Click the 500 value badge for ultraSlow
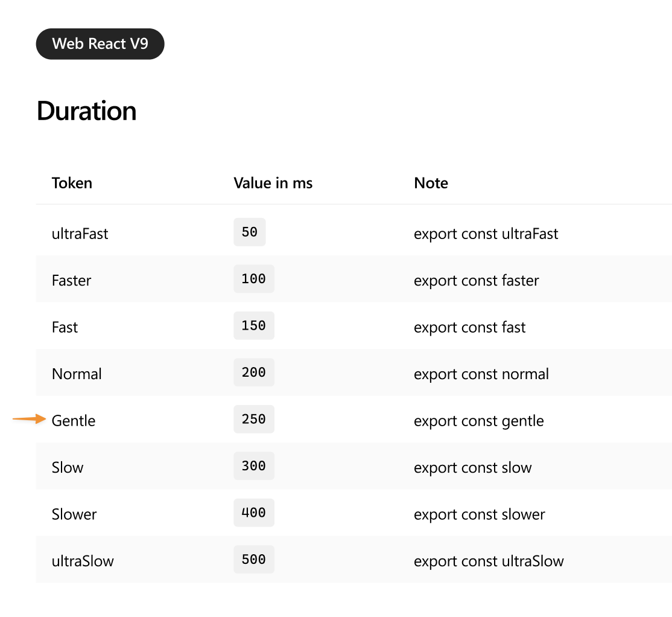The height and width of the screenshot is (617, 672). [x=254, y=559]
